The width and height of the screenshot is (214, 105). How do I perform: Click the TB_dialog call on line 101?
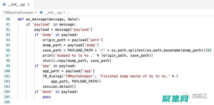tap(52, 76)
